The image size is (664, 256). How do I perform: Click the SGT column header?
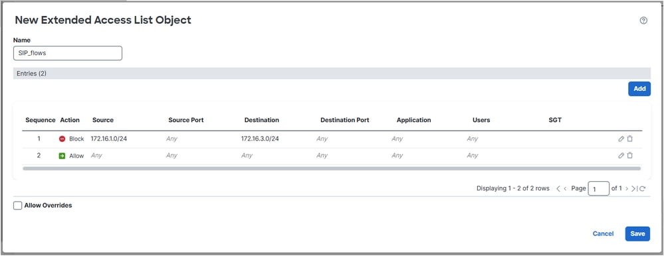tap(555, 120)
